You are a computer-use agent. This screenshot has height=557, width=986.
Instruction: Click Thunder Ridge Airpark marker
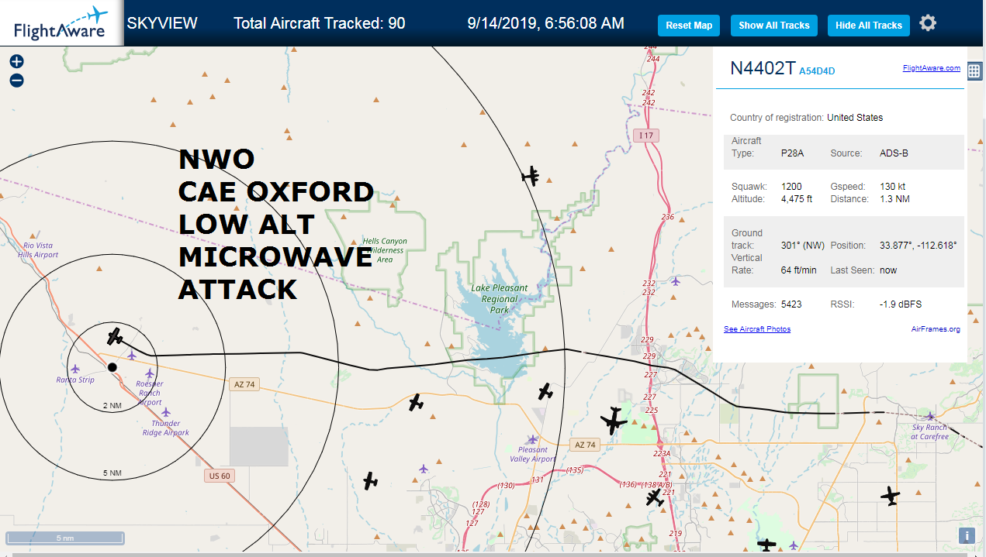click(x=165, y=413)
